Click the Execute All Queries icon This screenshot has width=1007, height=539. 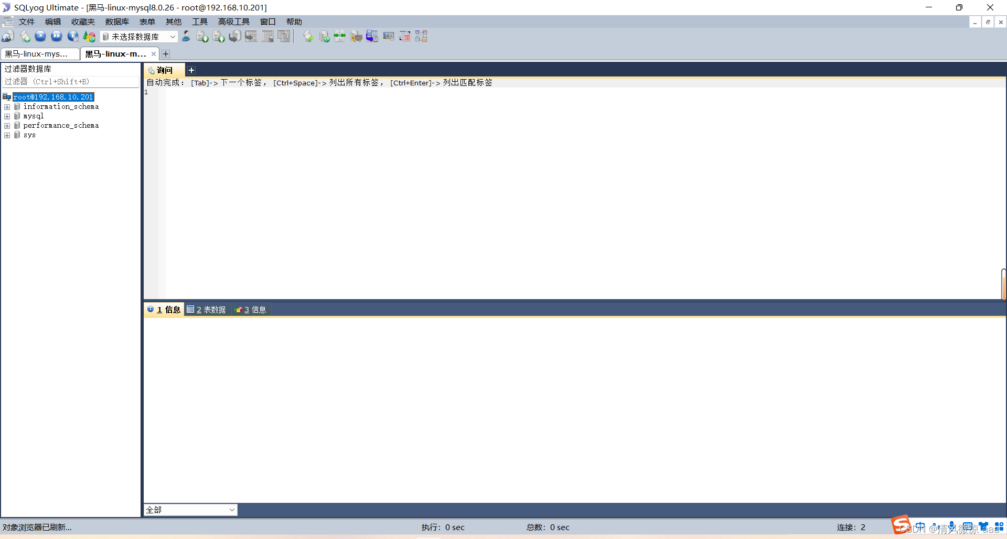[57, 36]
